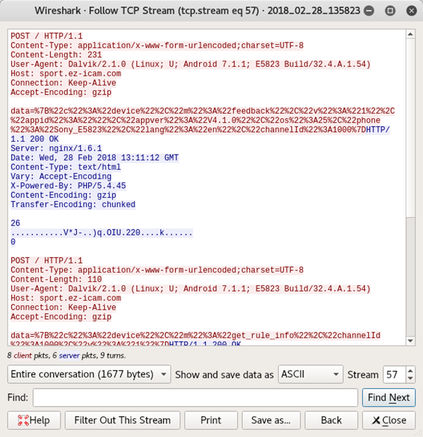Go Back from the stream view
This screenshot has width=423, height=437.
pos(331,420)
